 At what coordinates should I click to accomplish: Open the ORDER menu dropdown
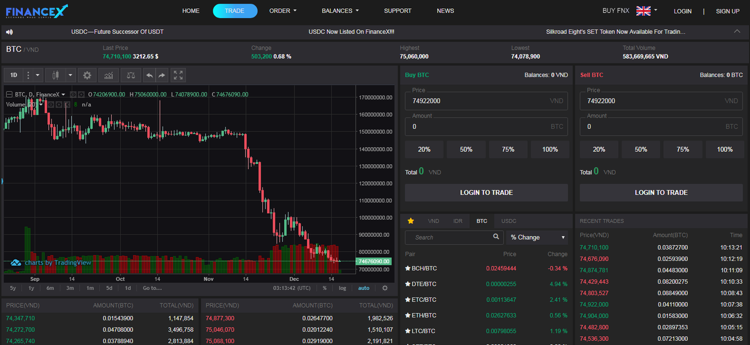283,11
